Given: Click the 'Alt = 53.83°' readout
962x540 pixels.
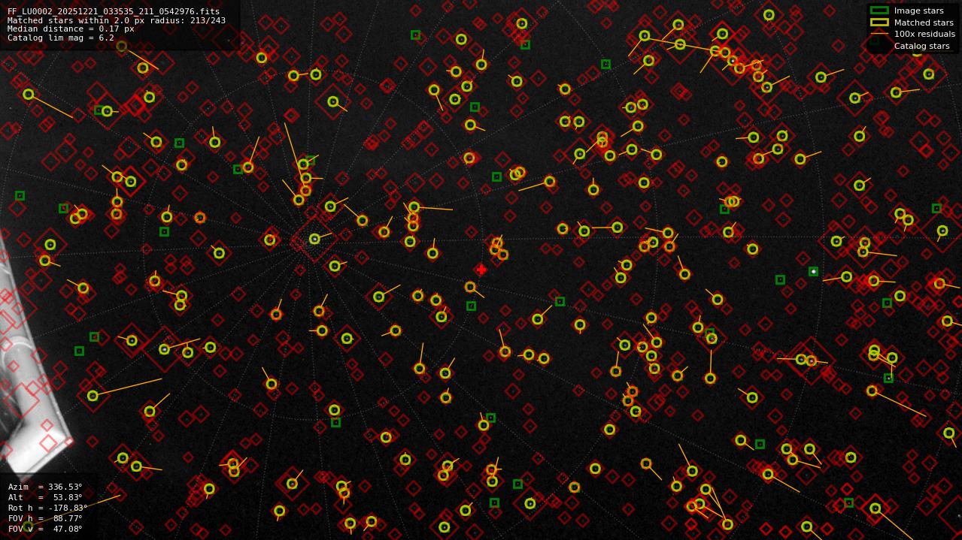Looking at the screenshot, I should 45,497.
